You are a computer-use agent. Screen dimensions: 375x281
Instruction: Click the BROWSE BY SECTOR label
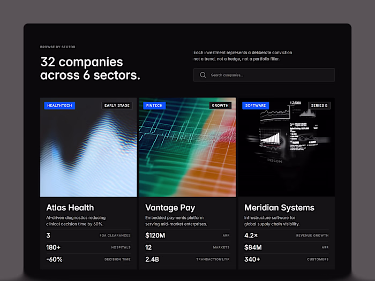point(58,47)
